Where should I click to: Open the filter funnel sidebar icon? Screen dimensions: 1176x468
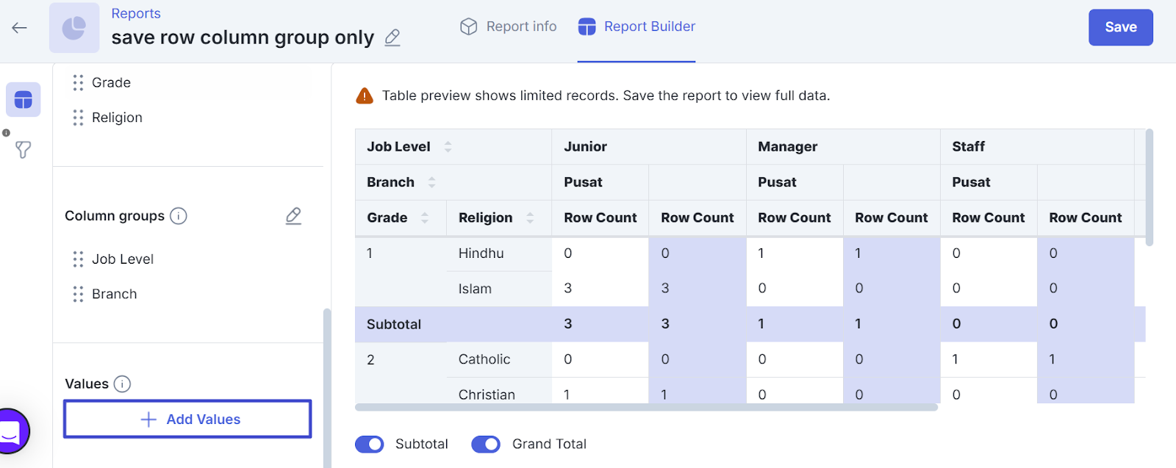(24, 150)
